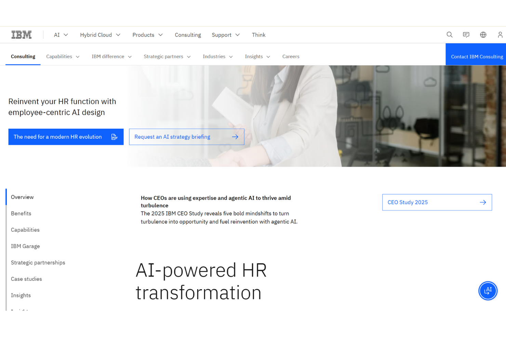Viewport: 506px width, 337px height.
Task: Select the globe language icon
Action: click(483, 34)
